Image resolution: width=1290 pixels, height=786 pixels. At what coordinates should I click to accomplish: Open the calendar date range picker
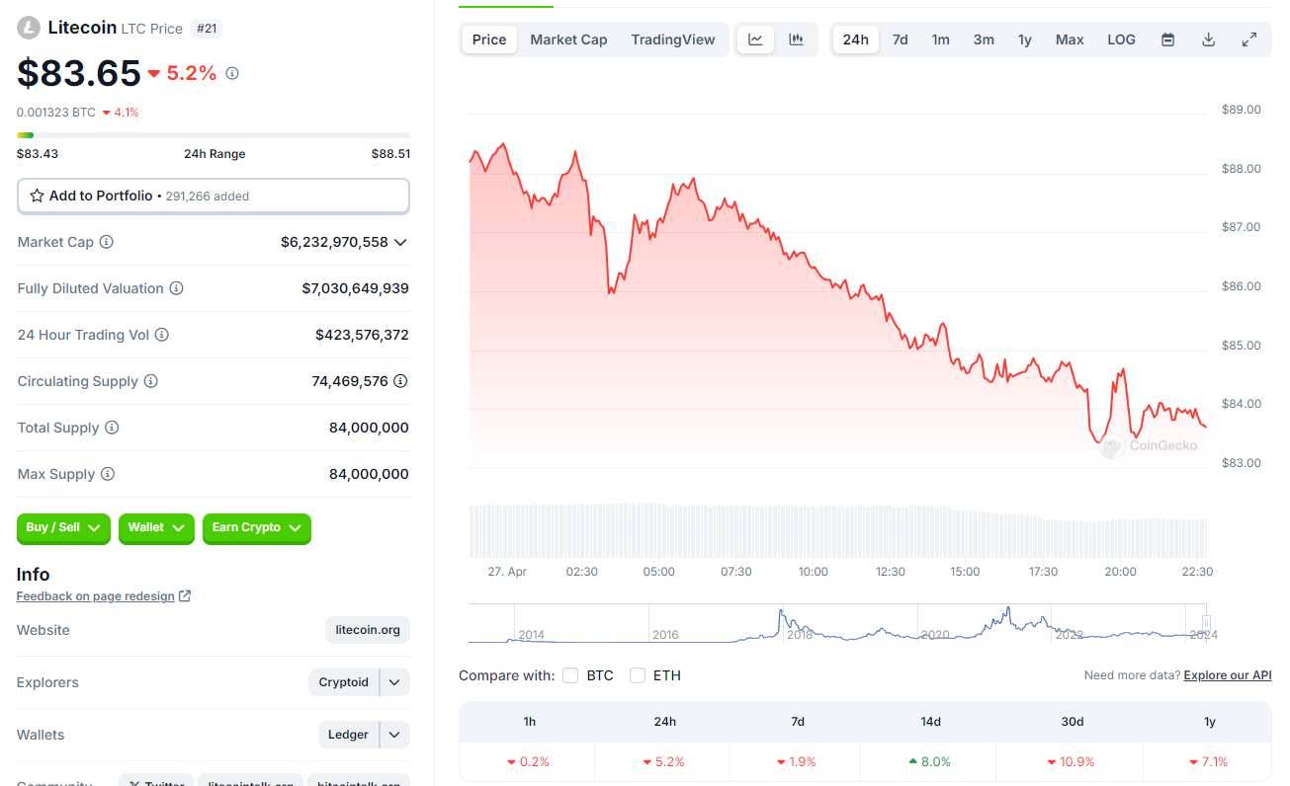[1167, 39]
